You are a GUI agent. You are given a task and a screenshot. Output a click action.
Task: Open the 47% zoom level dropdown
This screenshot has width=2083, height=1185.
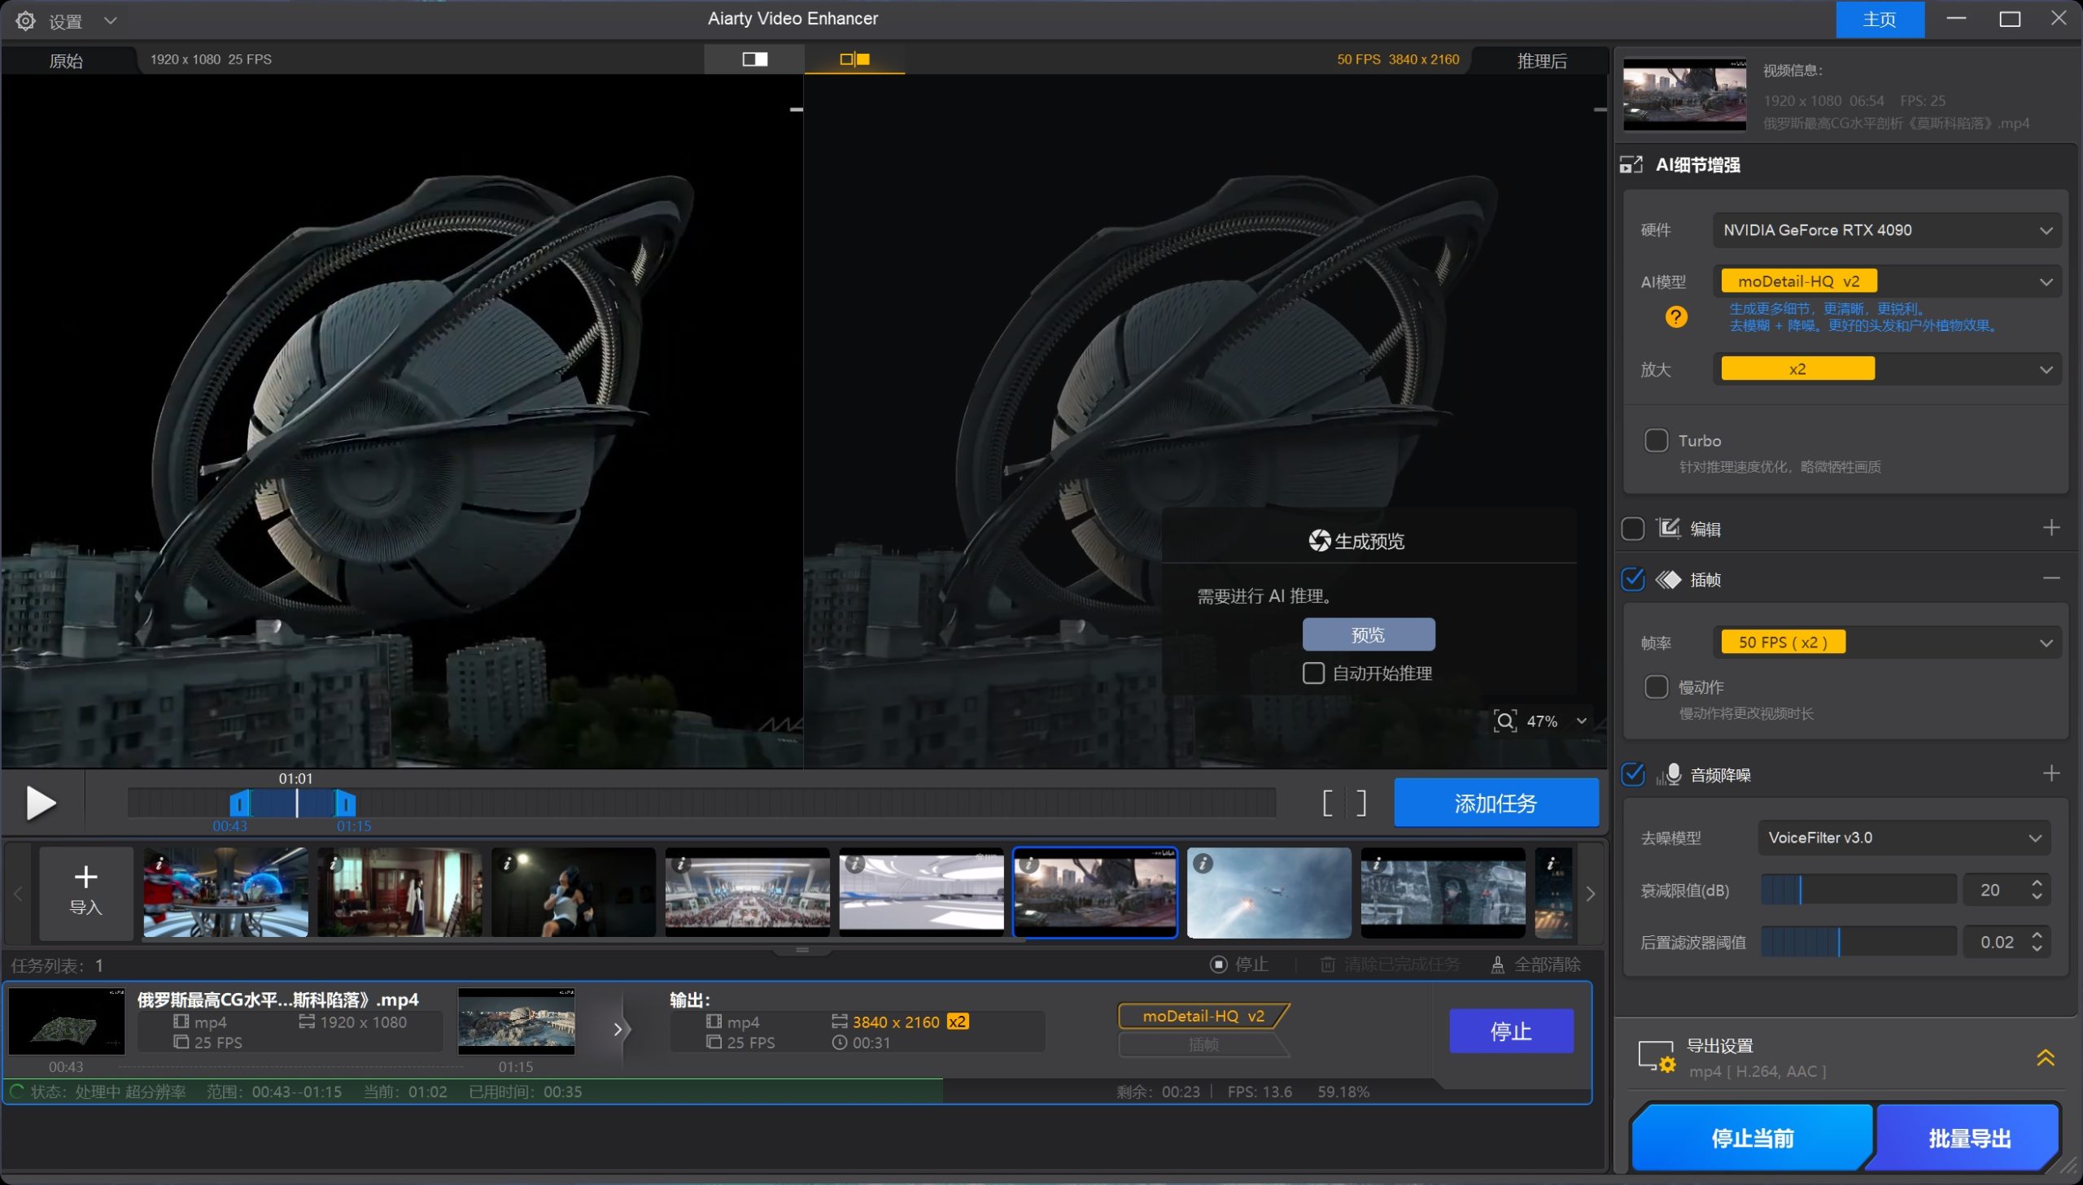click(1581, 722)
